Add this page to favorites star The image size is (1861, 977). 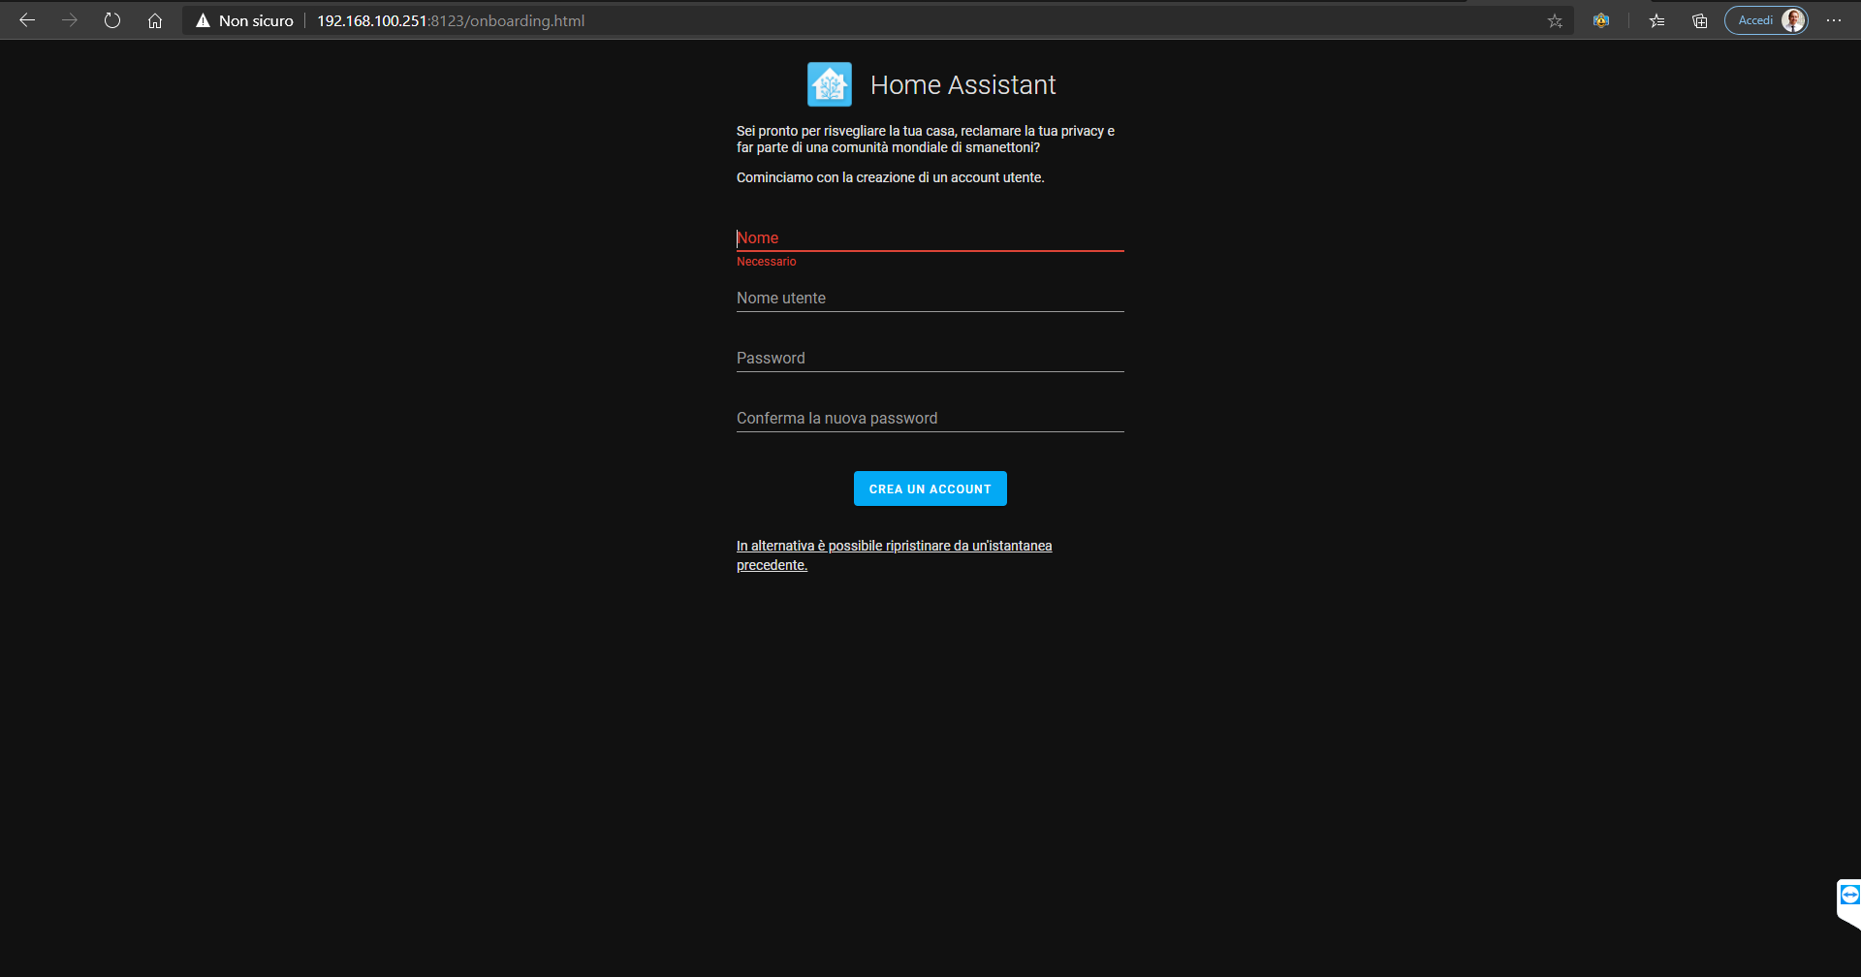coord(1555,20)
